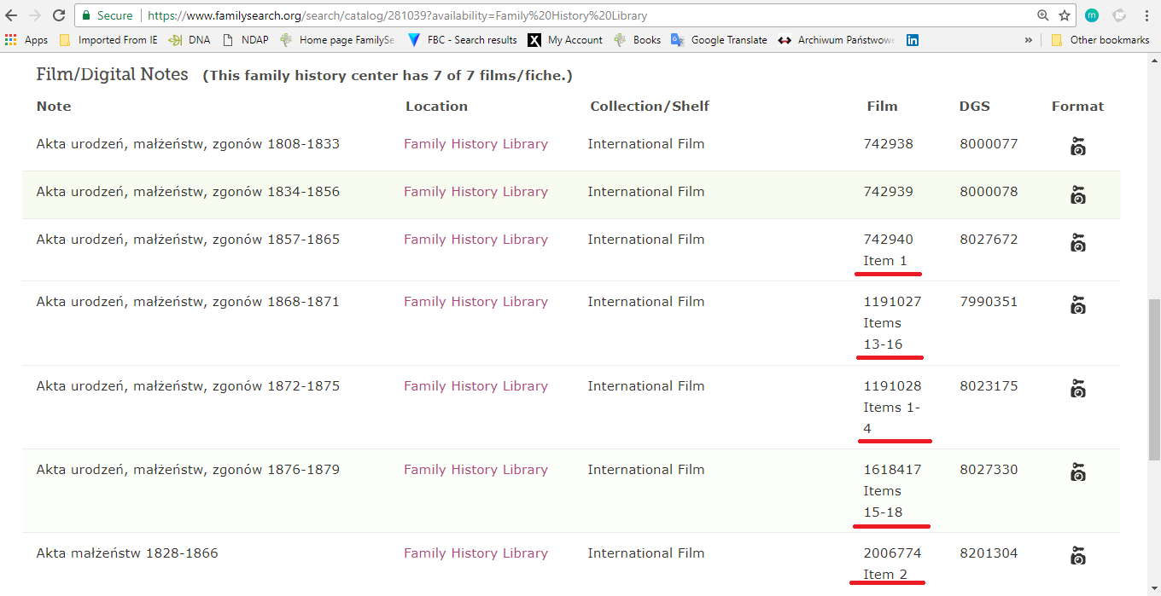Open the Chrome three-dot menu

point(1144,15)
